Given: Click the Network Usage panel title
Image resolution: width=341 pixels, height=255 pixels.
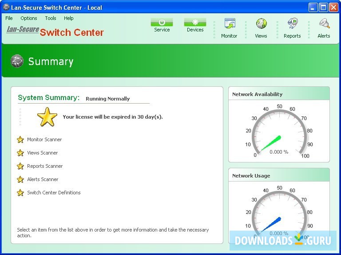Looking at the screenshot, I should tap(251, 176).
